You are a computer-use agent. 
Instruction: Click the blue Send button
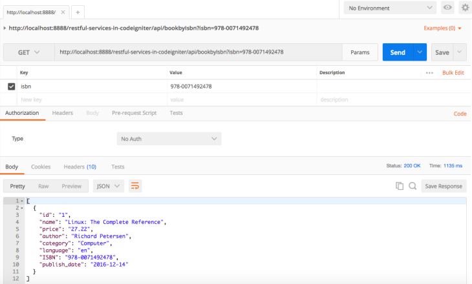(398, 52)
